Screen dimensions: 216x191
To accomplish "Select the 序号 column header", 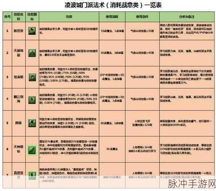I will coord(7,17).
